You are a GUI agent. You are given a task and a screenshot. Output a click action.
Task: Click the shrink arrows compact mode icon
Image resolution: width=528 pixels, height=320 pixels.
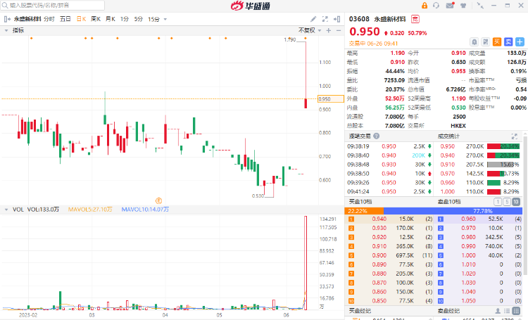[x=481, y=6]
